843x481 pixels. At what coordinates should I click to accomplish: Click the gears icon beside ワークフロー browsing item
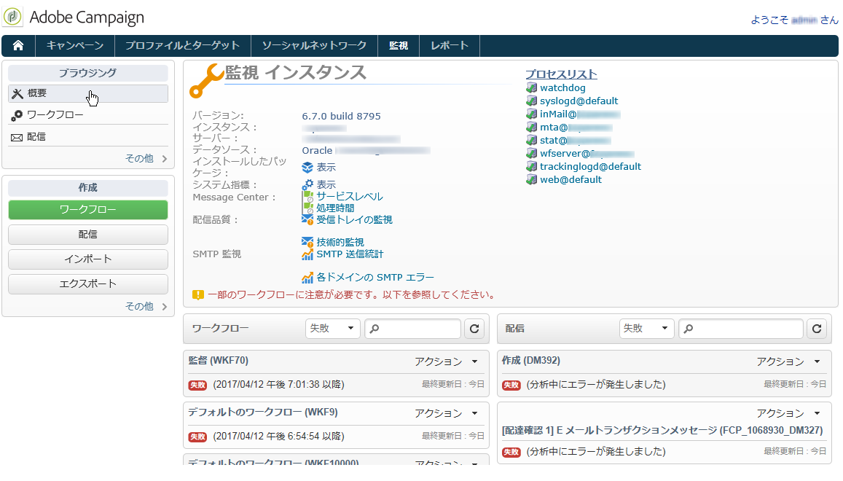[17, 116]
